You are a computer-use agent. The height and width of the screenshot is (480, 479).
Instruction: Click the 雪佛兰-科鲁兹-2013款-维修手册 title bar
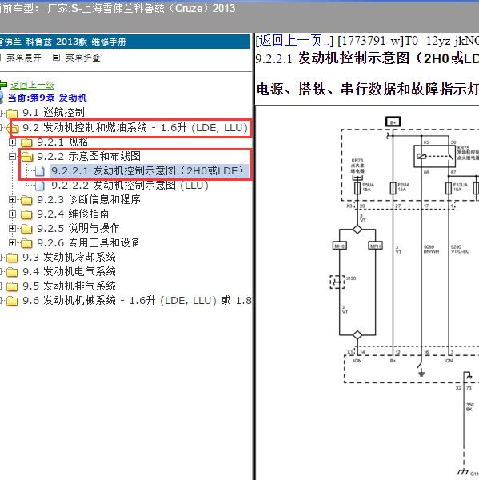click(x=126, y=42)
